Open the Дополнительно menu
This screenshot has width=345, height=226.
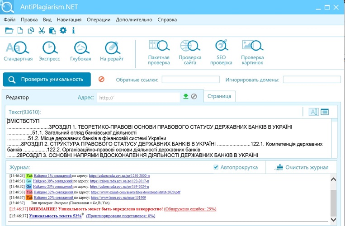(134, 19)
